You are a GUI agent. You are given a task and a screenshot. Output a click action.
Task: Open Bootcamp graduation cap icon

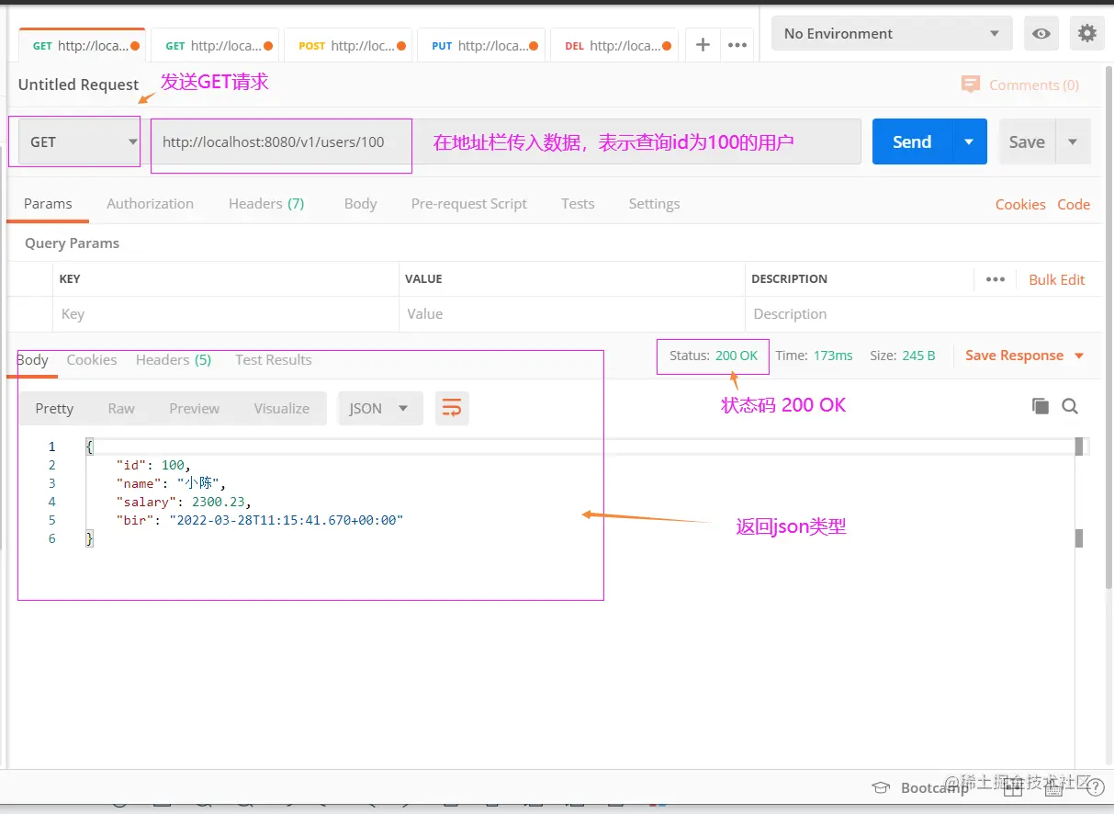coord(881,787)
